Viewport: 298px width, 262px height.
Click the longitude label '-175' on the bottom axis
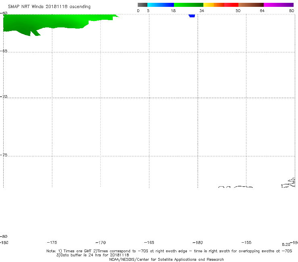[52, 243]
